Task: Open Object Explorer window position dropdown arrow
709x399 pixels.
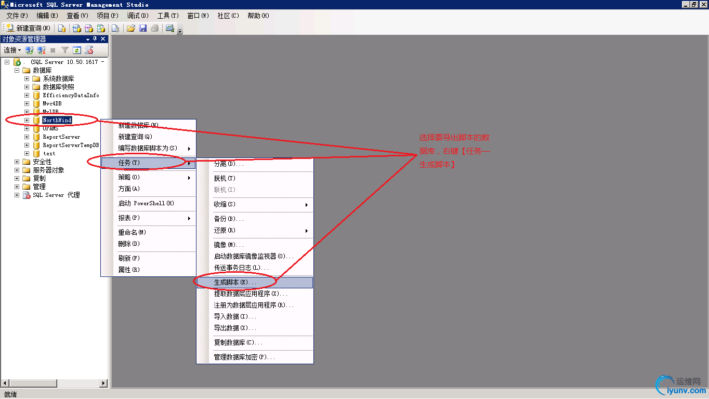Action: tap(88, 39)
